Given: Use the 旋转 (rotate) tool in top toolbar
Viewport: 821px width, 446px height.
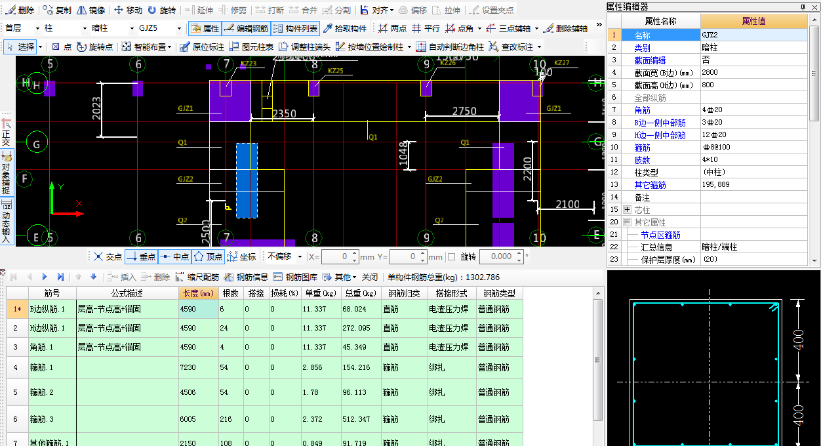Looking at the screenshot, I should tap(162, 10).
